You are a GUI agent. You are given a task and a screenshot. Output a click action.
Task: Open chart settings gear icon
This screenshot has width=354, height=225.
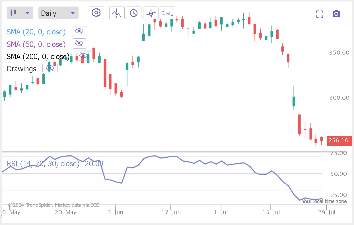coord(96,13)
